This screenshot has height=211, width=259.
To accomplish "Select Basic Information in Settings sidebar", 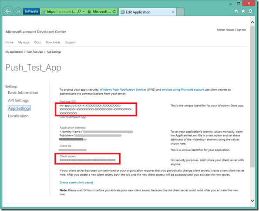I will tap(23, 93).
